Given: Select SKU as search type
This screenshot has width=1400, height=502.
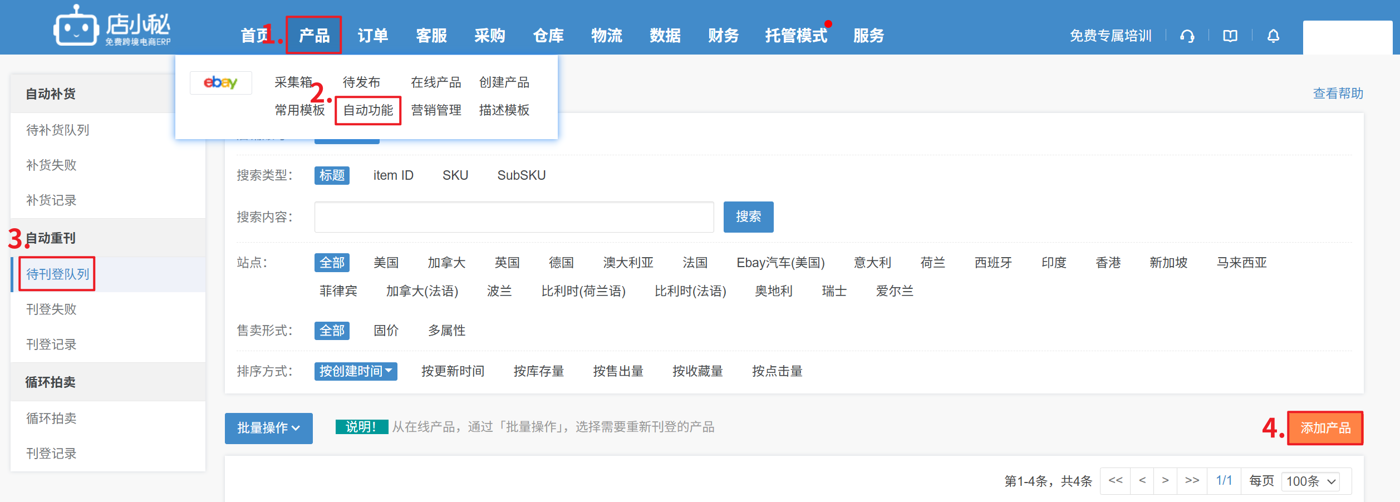Looking at the screenshot, I should pos(455,176).
